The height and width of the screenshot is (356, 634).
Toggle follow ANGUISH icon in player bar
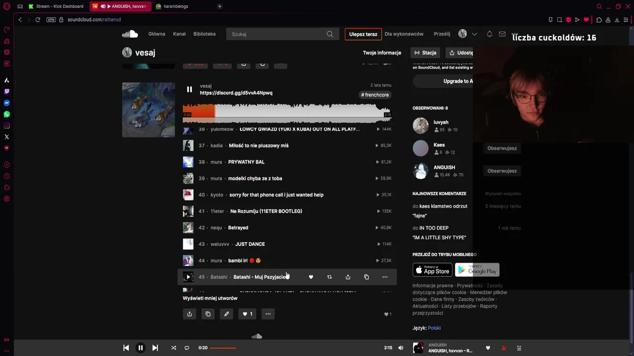pyautogui.click(x=504, y=348)
